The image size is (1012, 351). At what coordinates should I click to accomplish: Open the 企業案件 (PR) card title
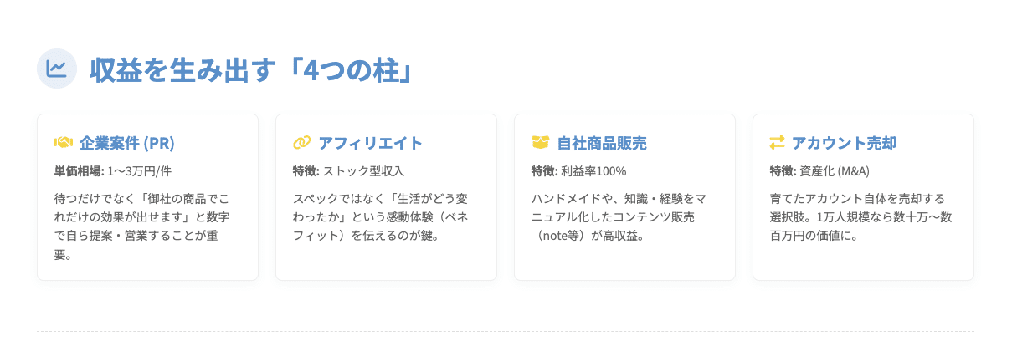coord(127,143)
